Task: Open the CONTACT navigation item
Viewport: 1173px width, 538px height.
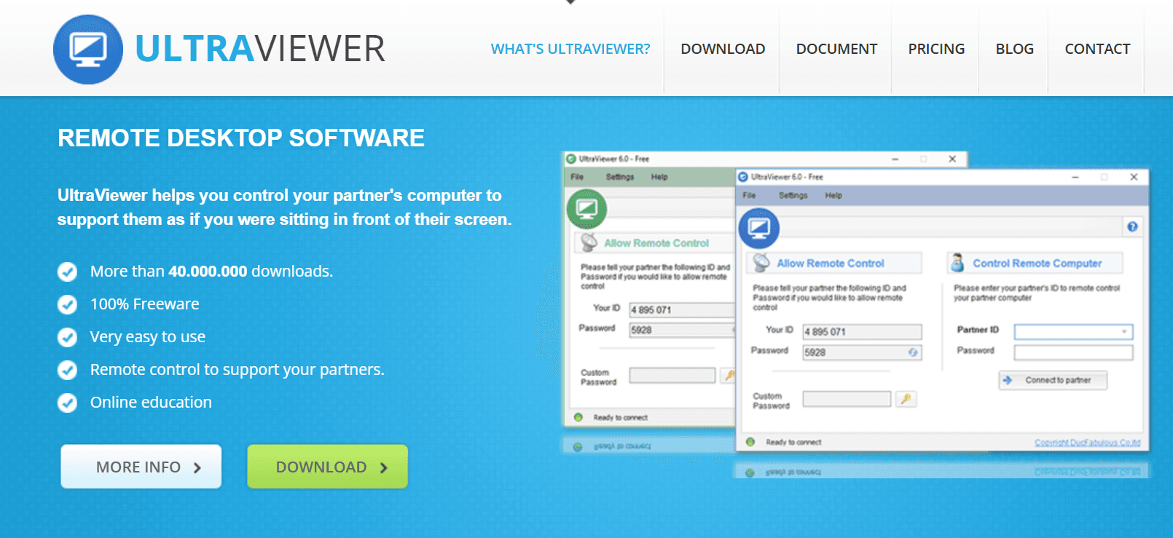Action: (1097, 49)
